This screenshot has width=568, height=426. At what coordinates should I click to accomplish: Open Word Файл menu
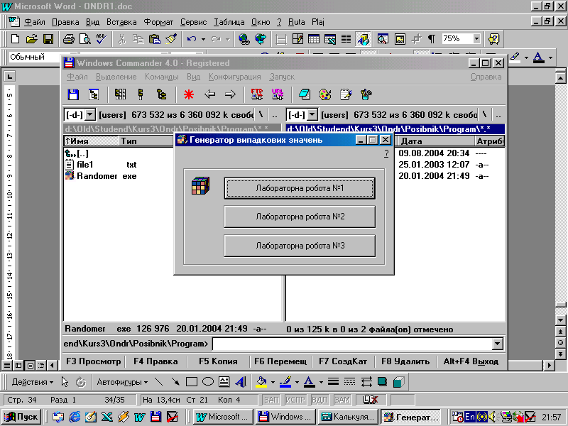pos(34,22)
